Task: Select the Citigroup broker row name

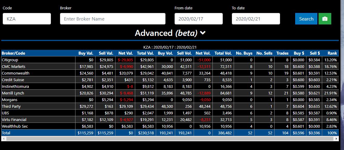Action: [x=10, y=60]
